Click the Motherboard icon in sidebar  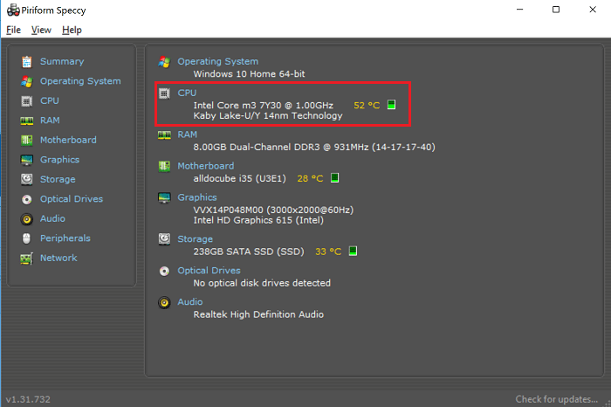click(x=26, y=141)
